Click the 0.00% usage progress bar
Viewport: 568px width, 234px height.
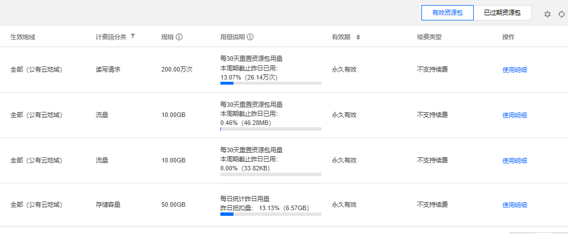[x=270, y=174]
